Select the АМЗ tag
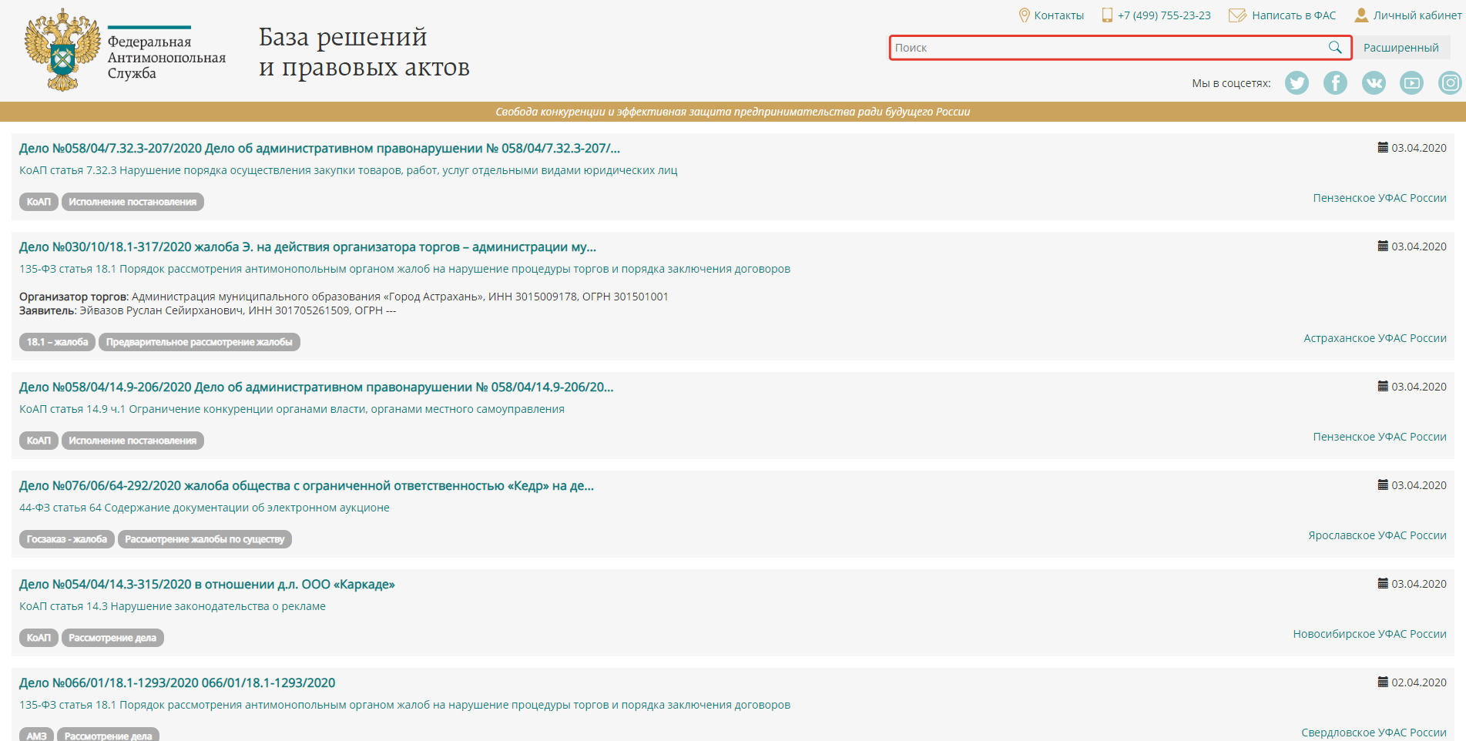 click(36, 734)
